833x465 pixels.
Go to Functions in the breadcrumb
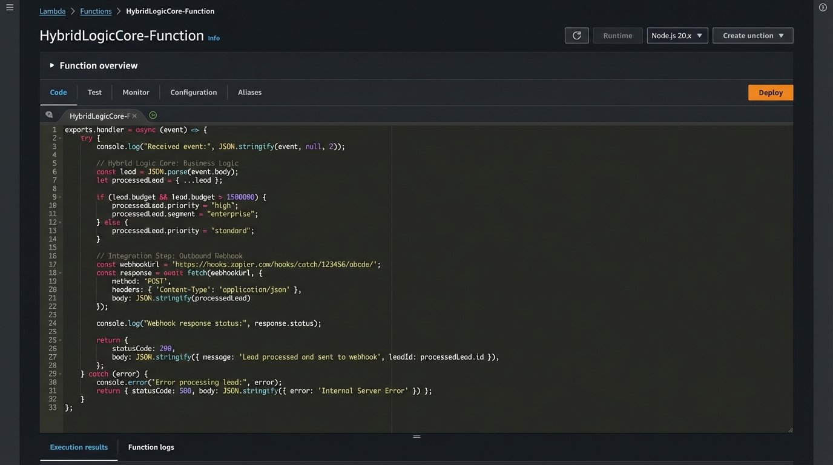click(96, 12)
